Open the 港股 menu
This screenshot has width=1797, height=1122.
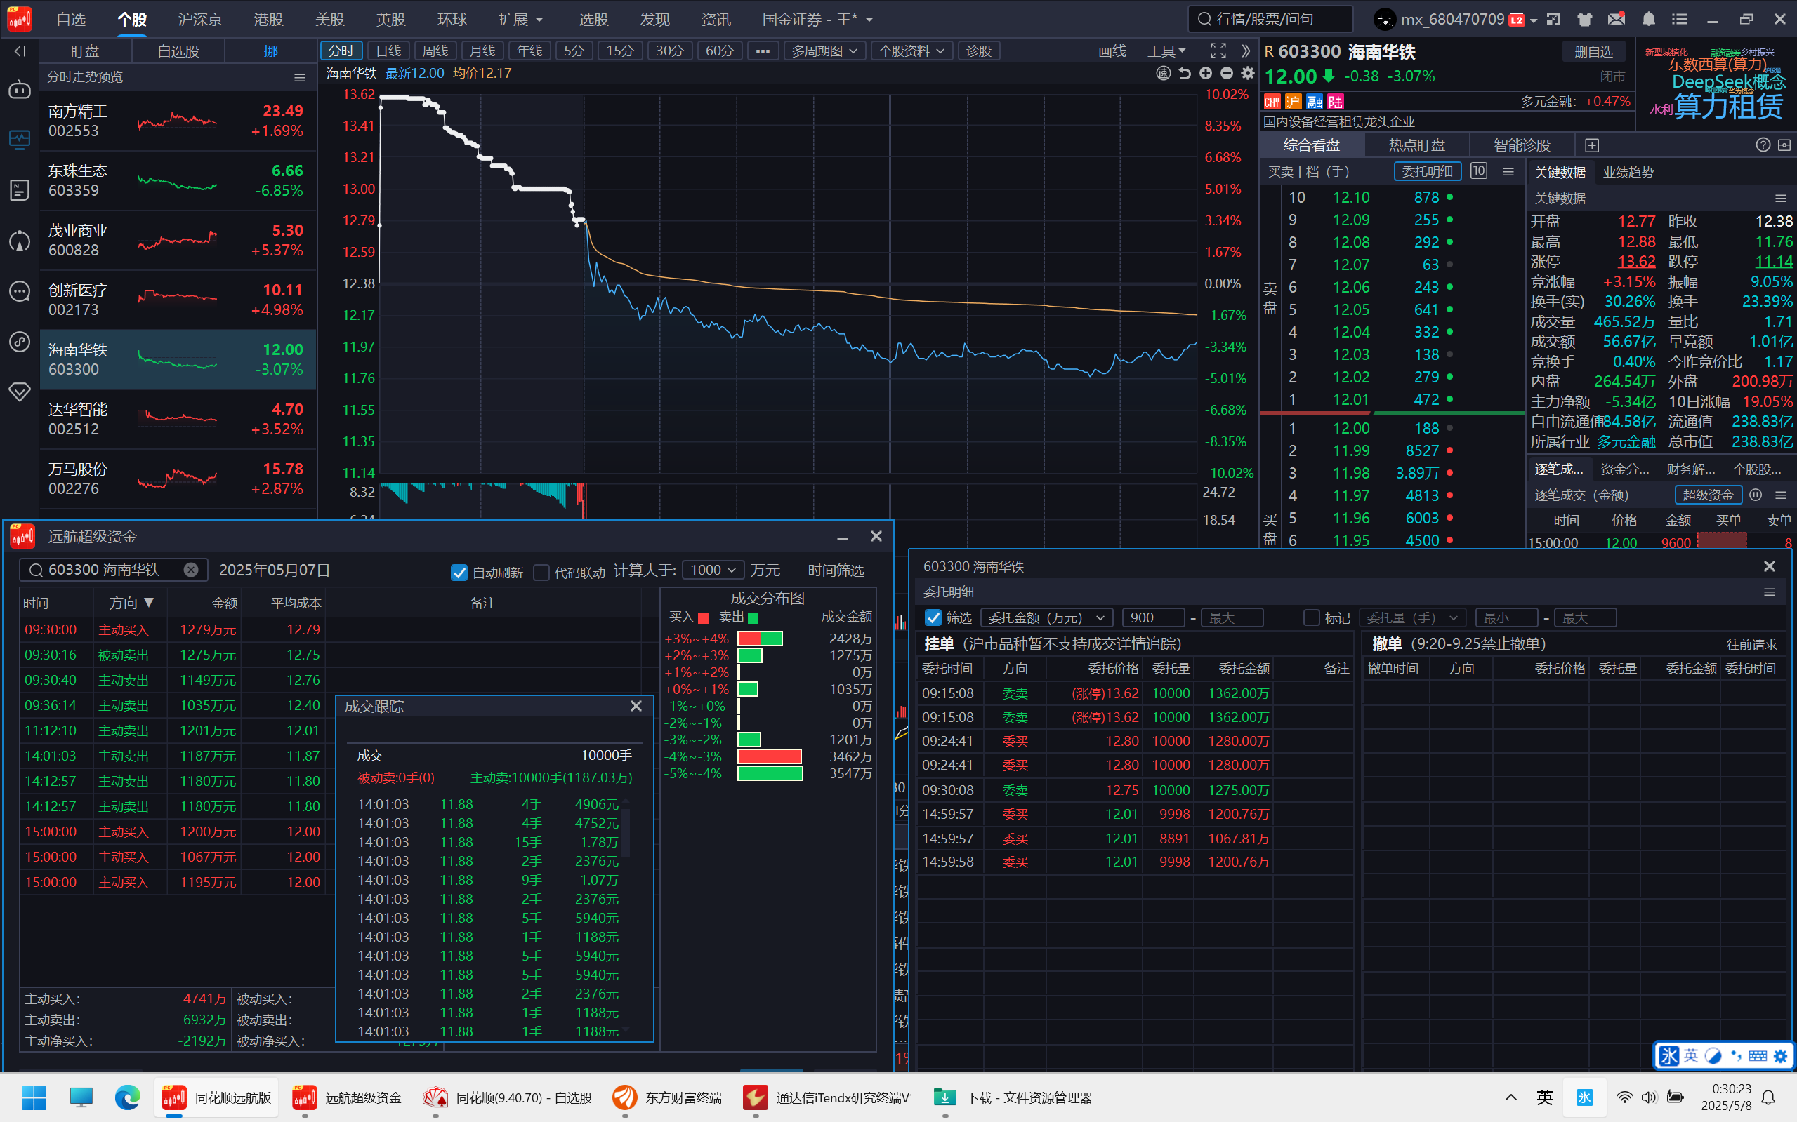pyautogui.click(x=268, y=19)
